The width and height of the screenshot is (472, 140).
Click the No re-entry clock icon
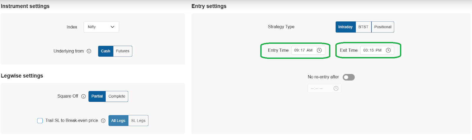(336, 88)
